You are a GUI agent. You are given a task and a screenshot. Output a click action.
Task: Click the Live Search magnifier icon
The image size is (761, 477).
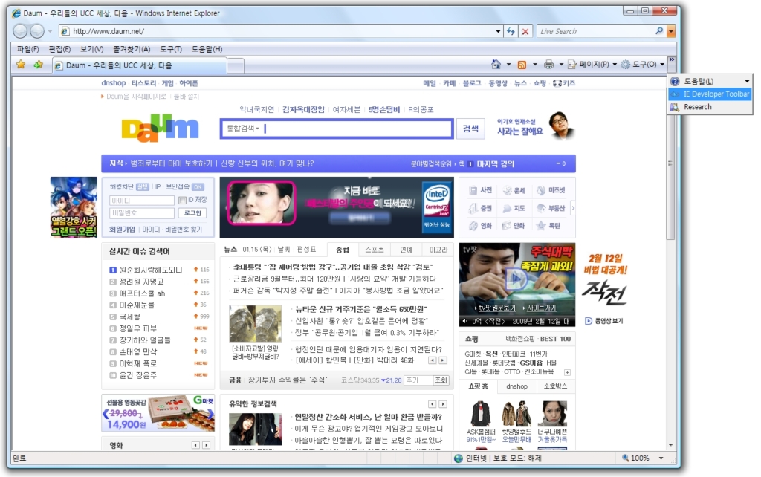[x=658, y=31]
